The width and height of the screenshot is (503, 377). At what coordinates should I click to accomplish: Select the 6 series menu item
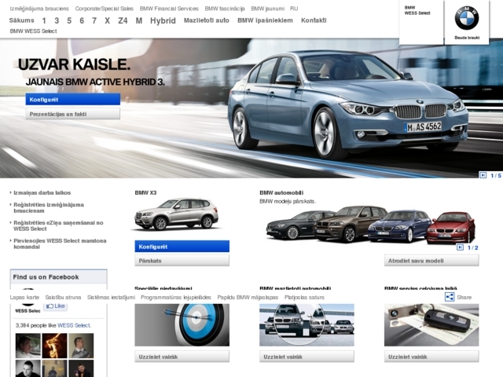82,21
